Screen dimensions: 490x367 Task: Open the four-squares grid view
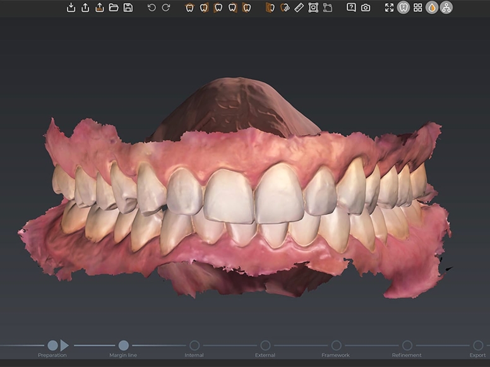tap(418, 8)
